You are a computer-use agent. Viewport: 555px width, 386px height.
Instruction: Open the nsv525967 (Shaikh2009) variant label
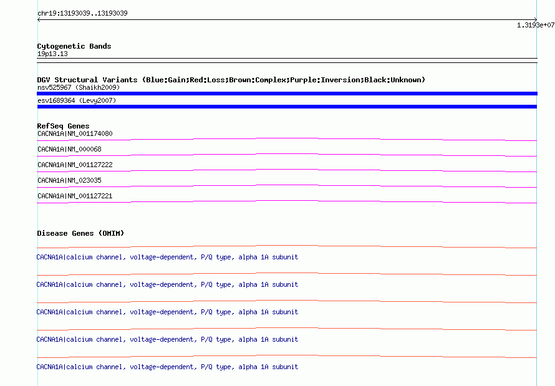tap(79, 87)
